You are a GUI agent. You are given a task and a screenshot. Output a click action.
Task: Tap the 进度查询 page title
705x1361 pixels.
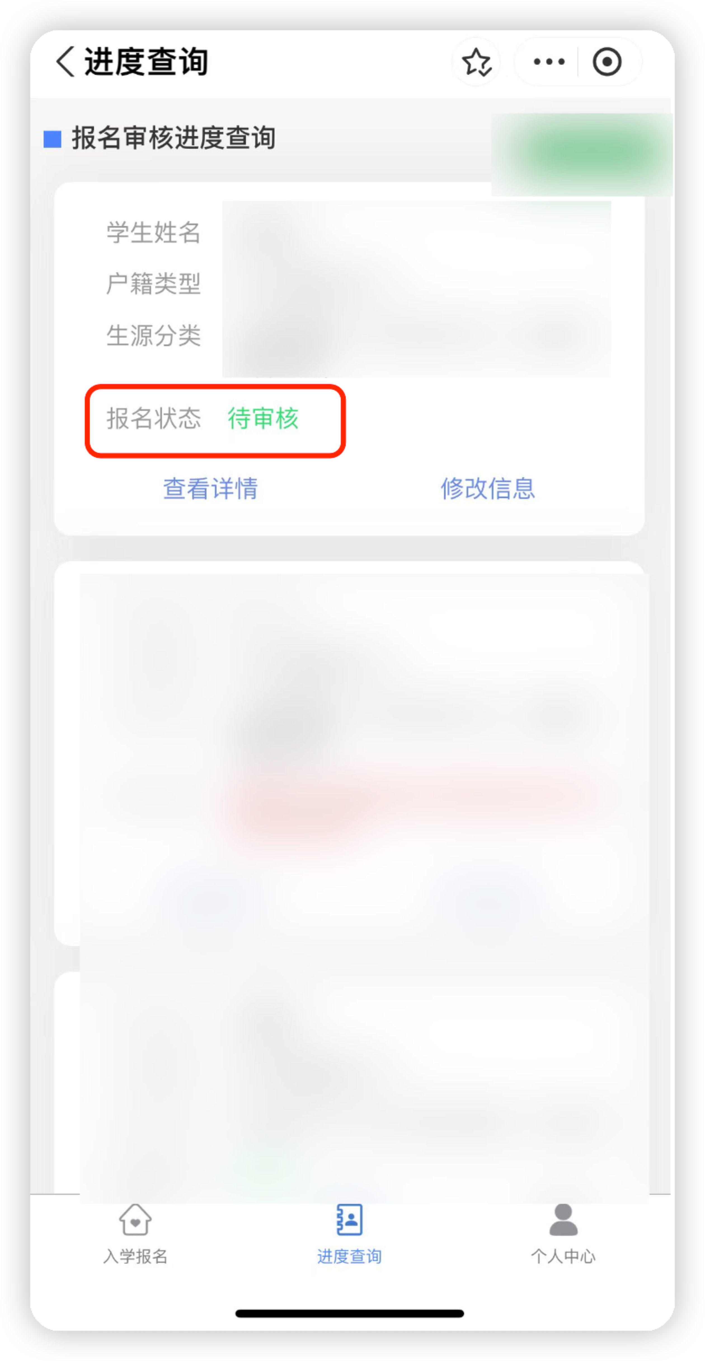tap(146, 62)
